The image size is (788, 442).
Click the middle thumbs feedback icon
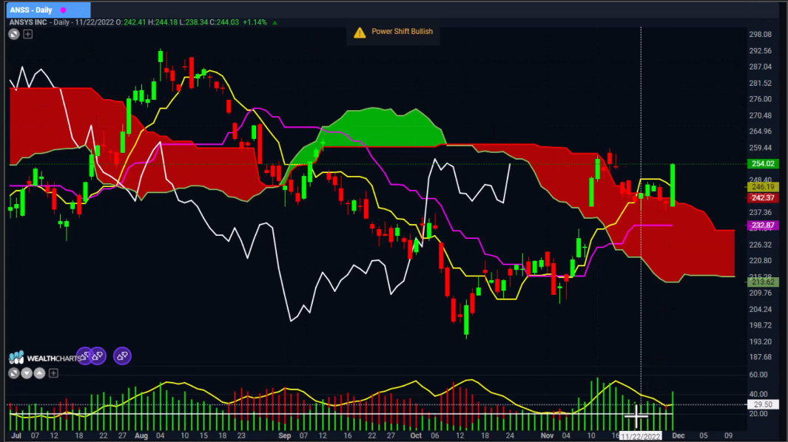pyautogui.click(x=98, y=356)
